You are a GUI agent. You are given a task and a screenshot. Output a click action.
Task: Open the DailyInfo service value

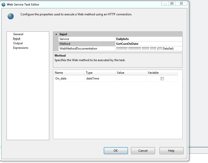tap(149, 39)
